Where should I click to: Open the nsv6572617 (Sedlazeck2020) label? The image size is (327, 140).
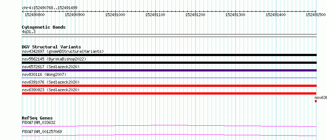coord(51,67)
